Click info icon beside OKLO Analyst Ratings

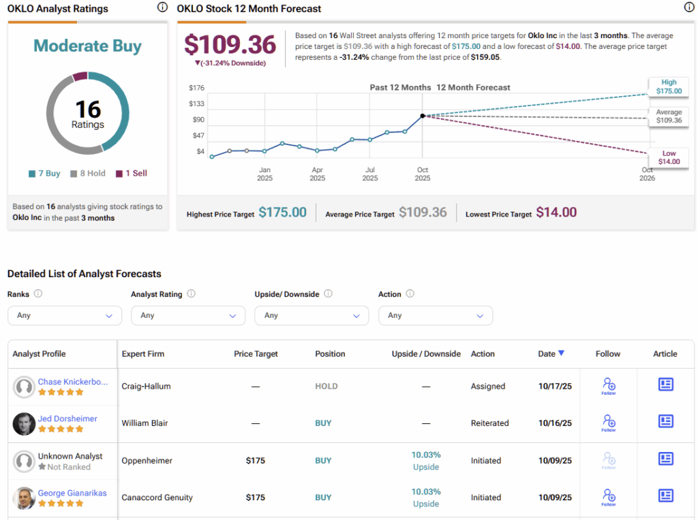[x=162, y=7]
